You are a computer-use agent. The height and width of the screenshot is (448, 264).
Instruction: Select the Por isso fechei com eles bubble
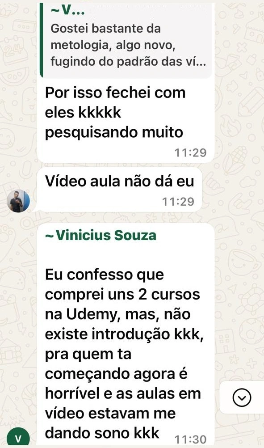pyautogui.click(x=126, y=120)
